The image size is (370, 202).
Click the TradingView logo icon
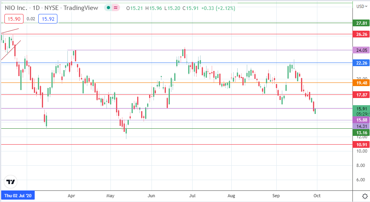[11, 182]
